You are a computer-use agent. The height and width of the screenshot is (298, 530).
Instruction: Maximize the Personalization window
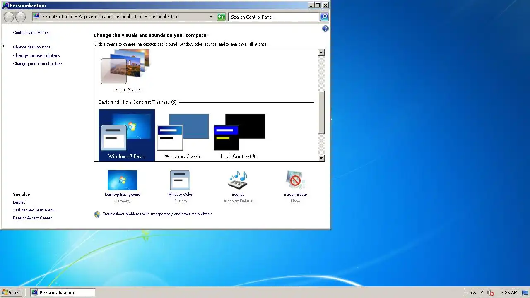tap(318, 5)
